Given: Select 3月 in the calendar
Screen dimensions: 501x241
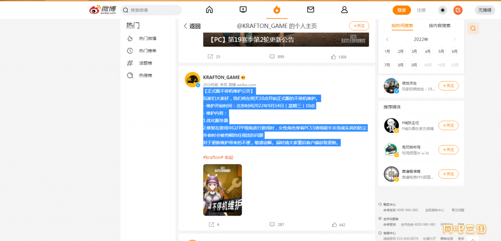Looking at the screenshot, I should (414, 51).
